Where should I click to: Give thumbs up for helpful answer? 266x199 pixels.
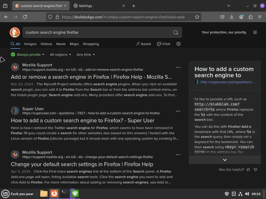(x=248, y=169)
